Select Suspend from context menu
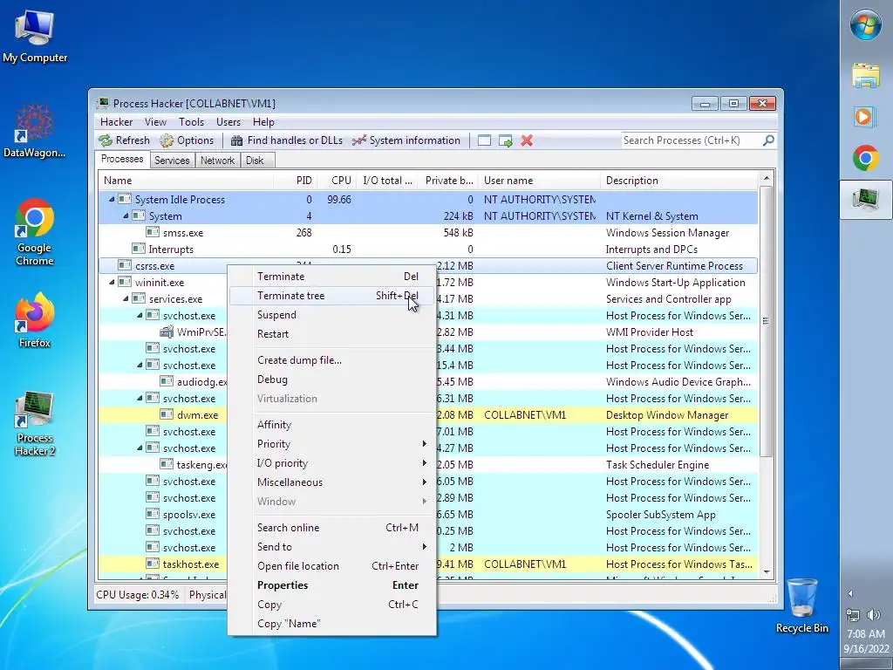Image resolution: width=893 pixels, height=670 pixels. (332, 315)
